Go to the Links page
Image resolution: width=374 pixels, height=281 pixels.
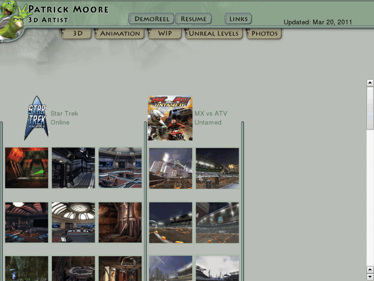click(238, 19)
